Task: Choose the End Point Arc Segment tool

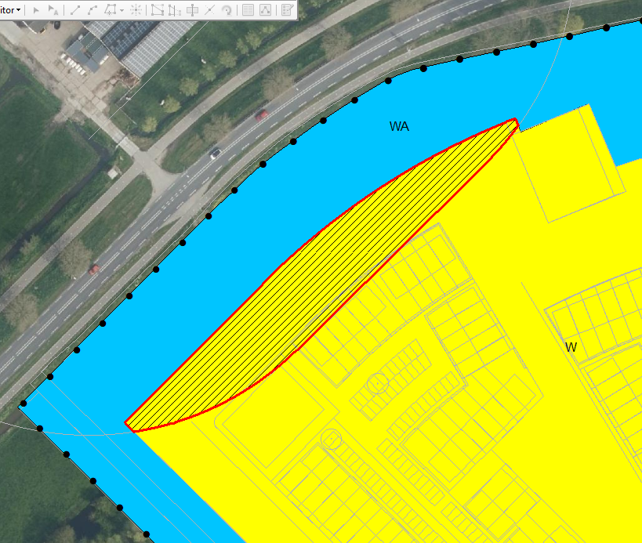Action: click(92, 10)
